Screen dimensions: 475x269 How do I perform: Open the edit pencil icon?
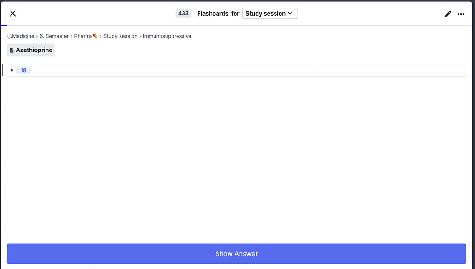[447, 14]
